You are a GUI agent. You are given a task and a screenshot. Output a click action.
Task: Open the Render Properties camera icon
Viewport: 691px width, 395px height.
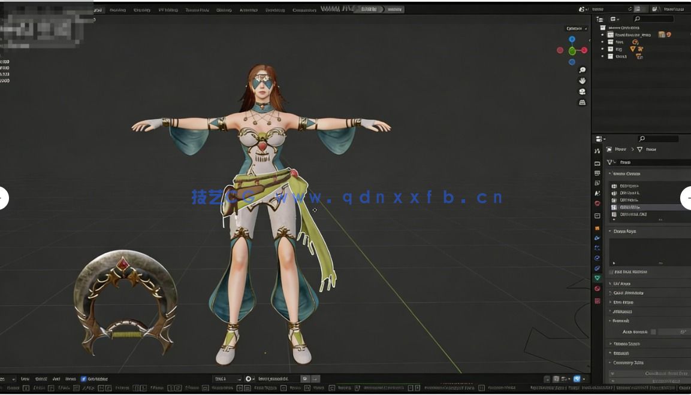(x=597, y=163)
